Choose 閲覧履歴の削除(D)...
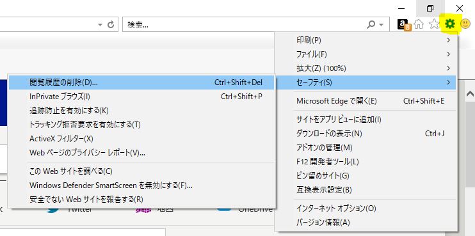The image size is (475, 236). [141, 83]
